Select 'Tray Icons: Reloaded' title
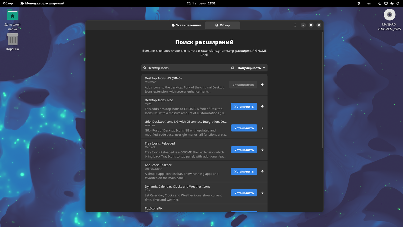This screenshot has height=227, width=403. 160,143
